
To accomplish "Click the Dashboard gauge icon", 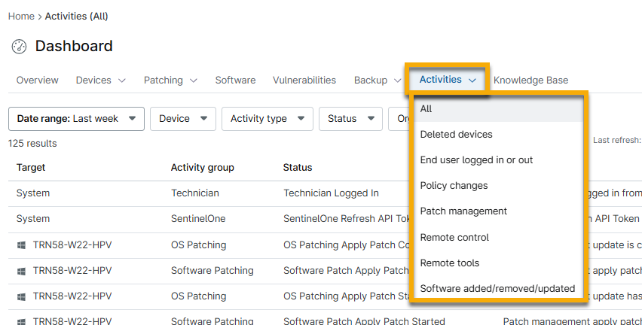I will [x=19, y=47].
